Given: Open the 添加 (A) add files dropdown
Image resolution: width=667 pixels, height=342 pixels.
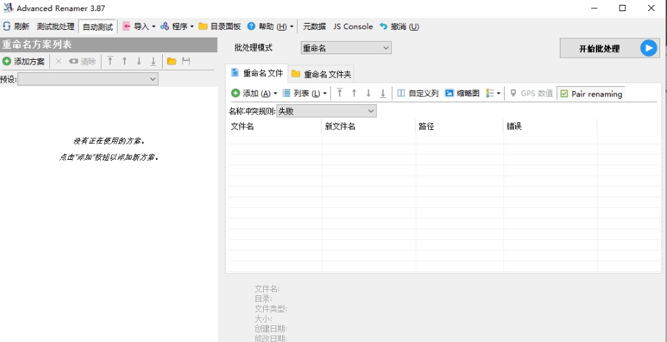Looking at the screenshot, I should pyautogui.click(x=254, y=93).
